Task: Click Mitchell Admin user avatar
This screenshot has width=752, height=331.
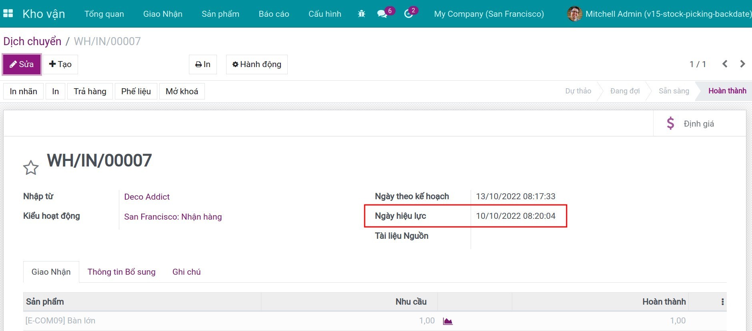Action: coord(574,14)
